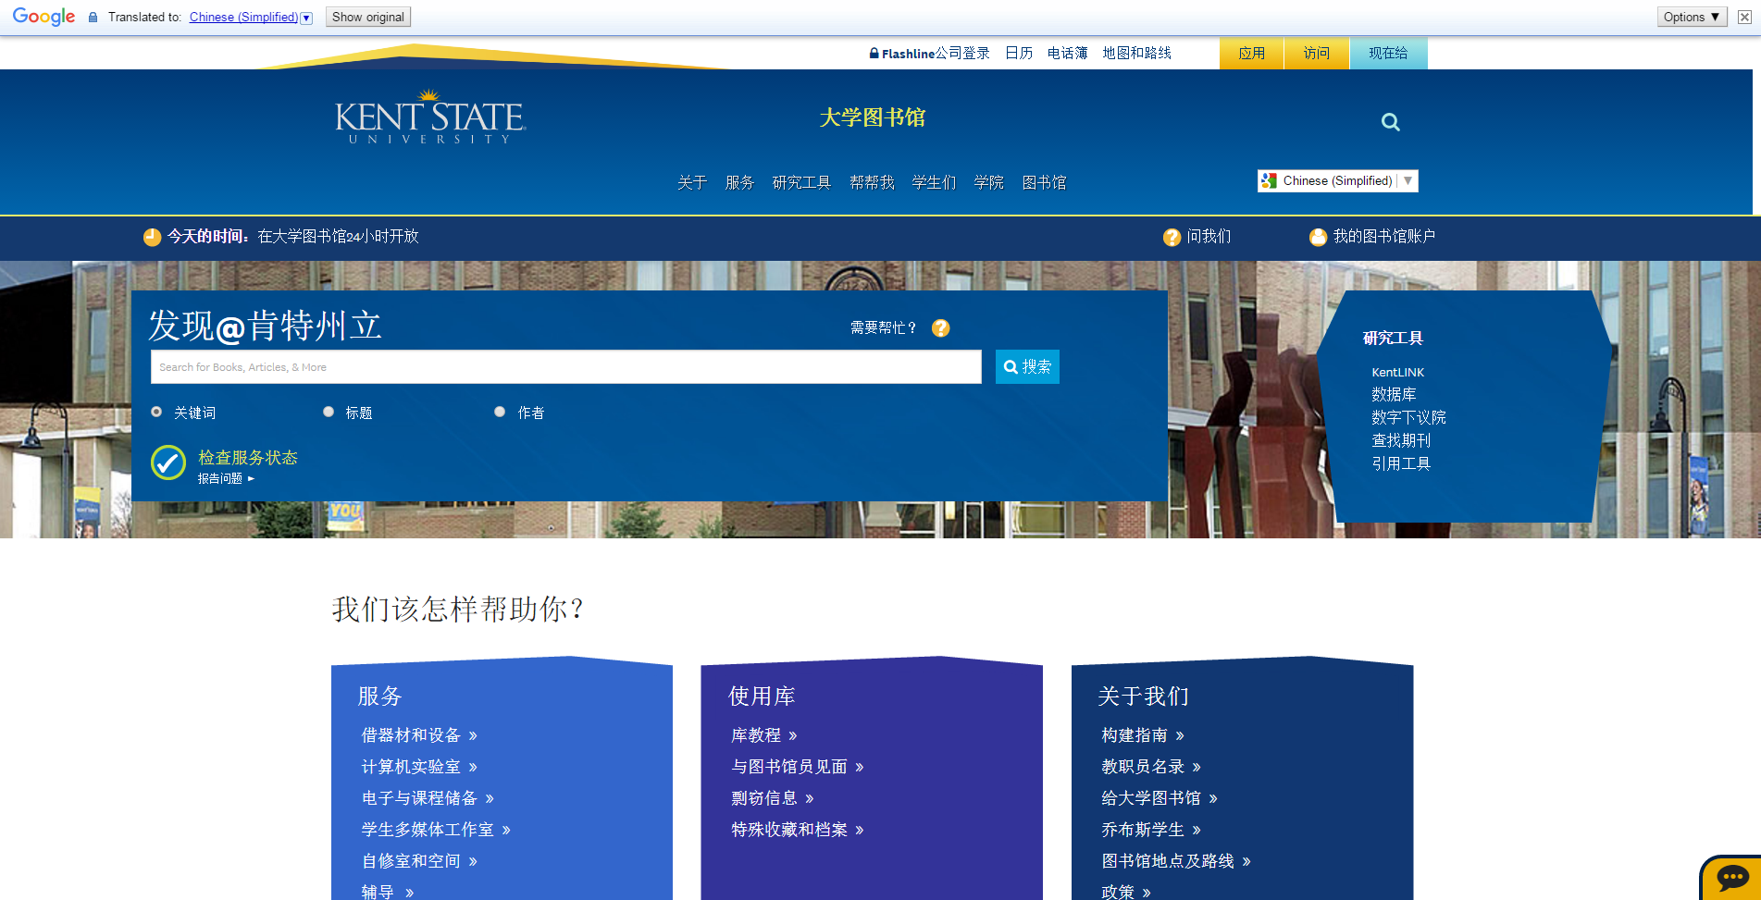Open the 帮帮我 menu
This screenshot has width=1761, height=900.
(x=872, y=183)
